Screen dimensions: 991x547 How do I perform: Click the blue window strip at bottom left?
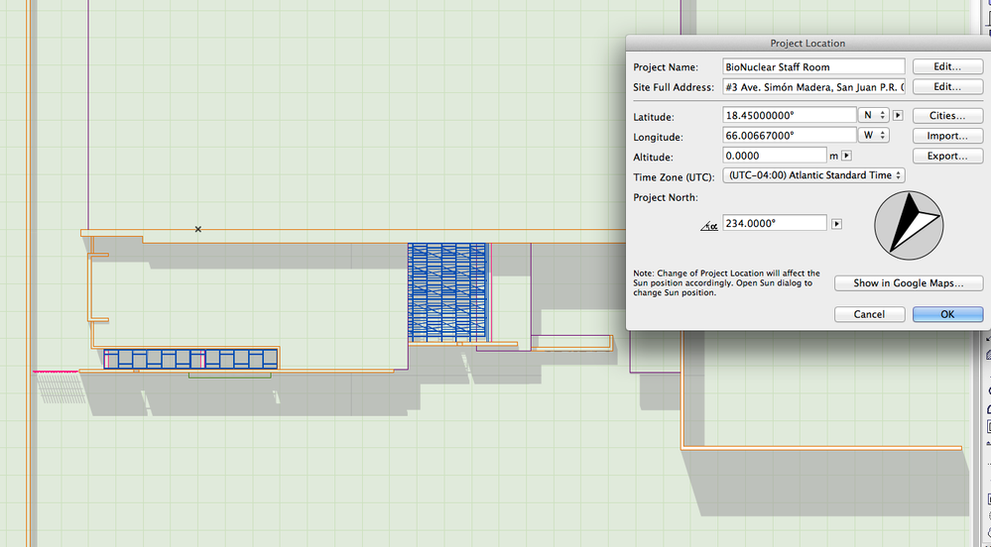click(190, 359)
